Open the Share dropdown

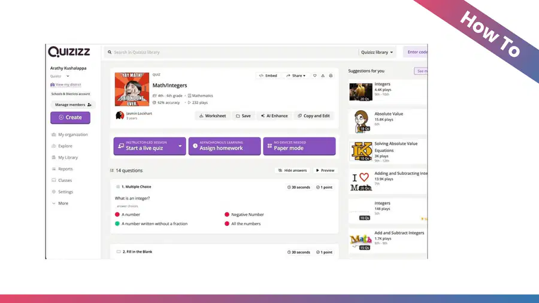click(296, 75)
